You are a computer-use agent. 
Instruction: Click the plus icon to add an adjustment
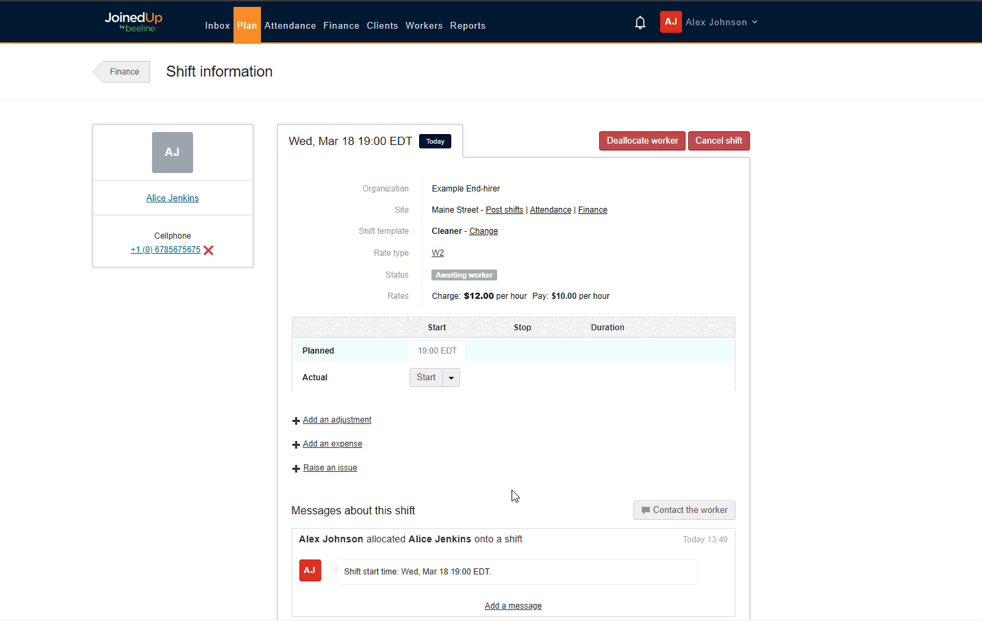coord(295,420)
